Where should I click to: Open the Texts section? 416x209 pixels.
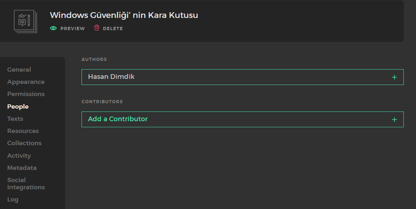pos(15,119)
